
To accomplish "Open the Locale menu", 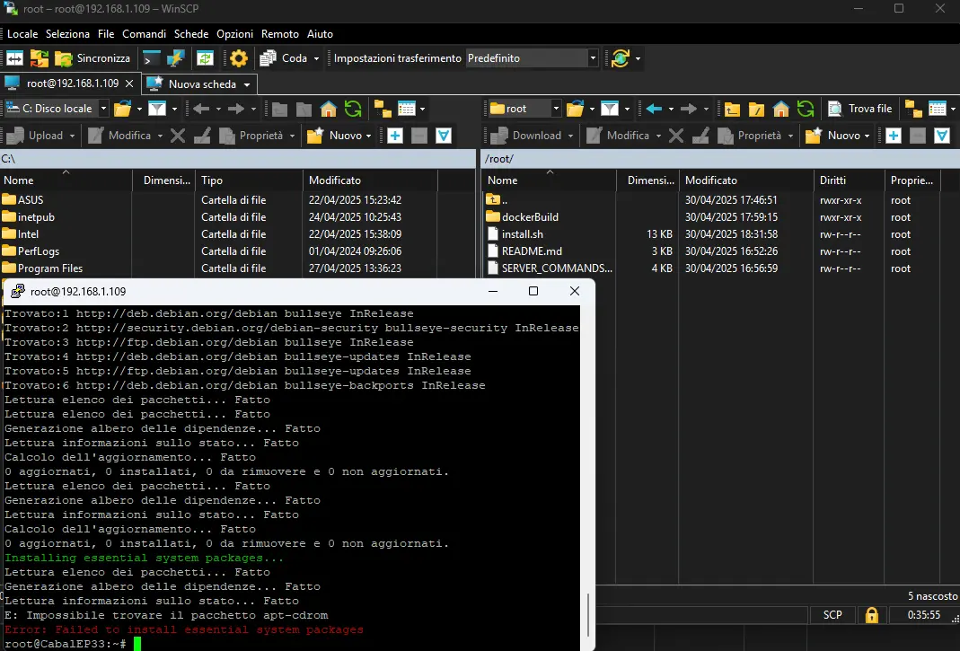I will point(22,34).
